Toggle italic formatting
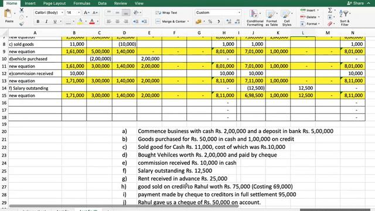Screen dimensions: 375x211 click(46, 22)
